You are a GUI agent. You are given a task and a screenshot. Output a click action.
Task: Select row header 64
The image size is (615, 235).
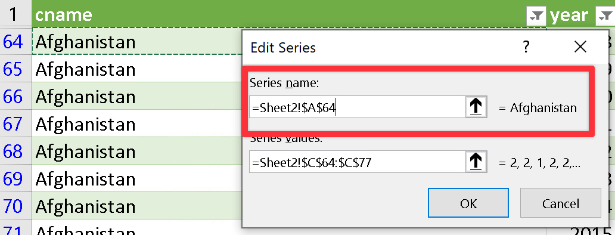[x=13, y=41]
